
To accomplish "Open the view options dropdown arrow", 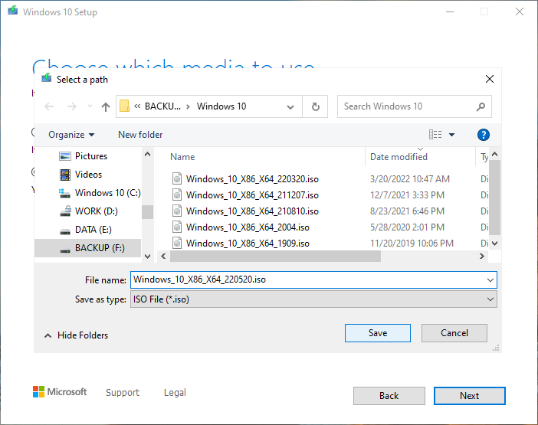I will coord(452,135).
